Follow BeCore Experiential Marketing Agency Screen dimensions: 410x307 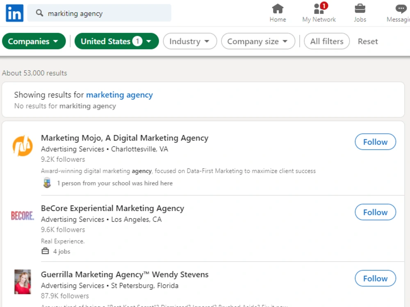pyautogui.click(x=375, y=212)
